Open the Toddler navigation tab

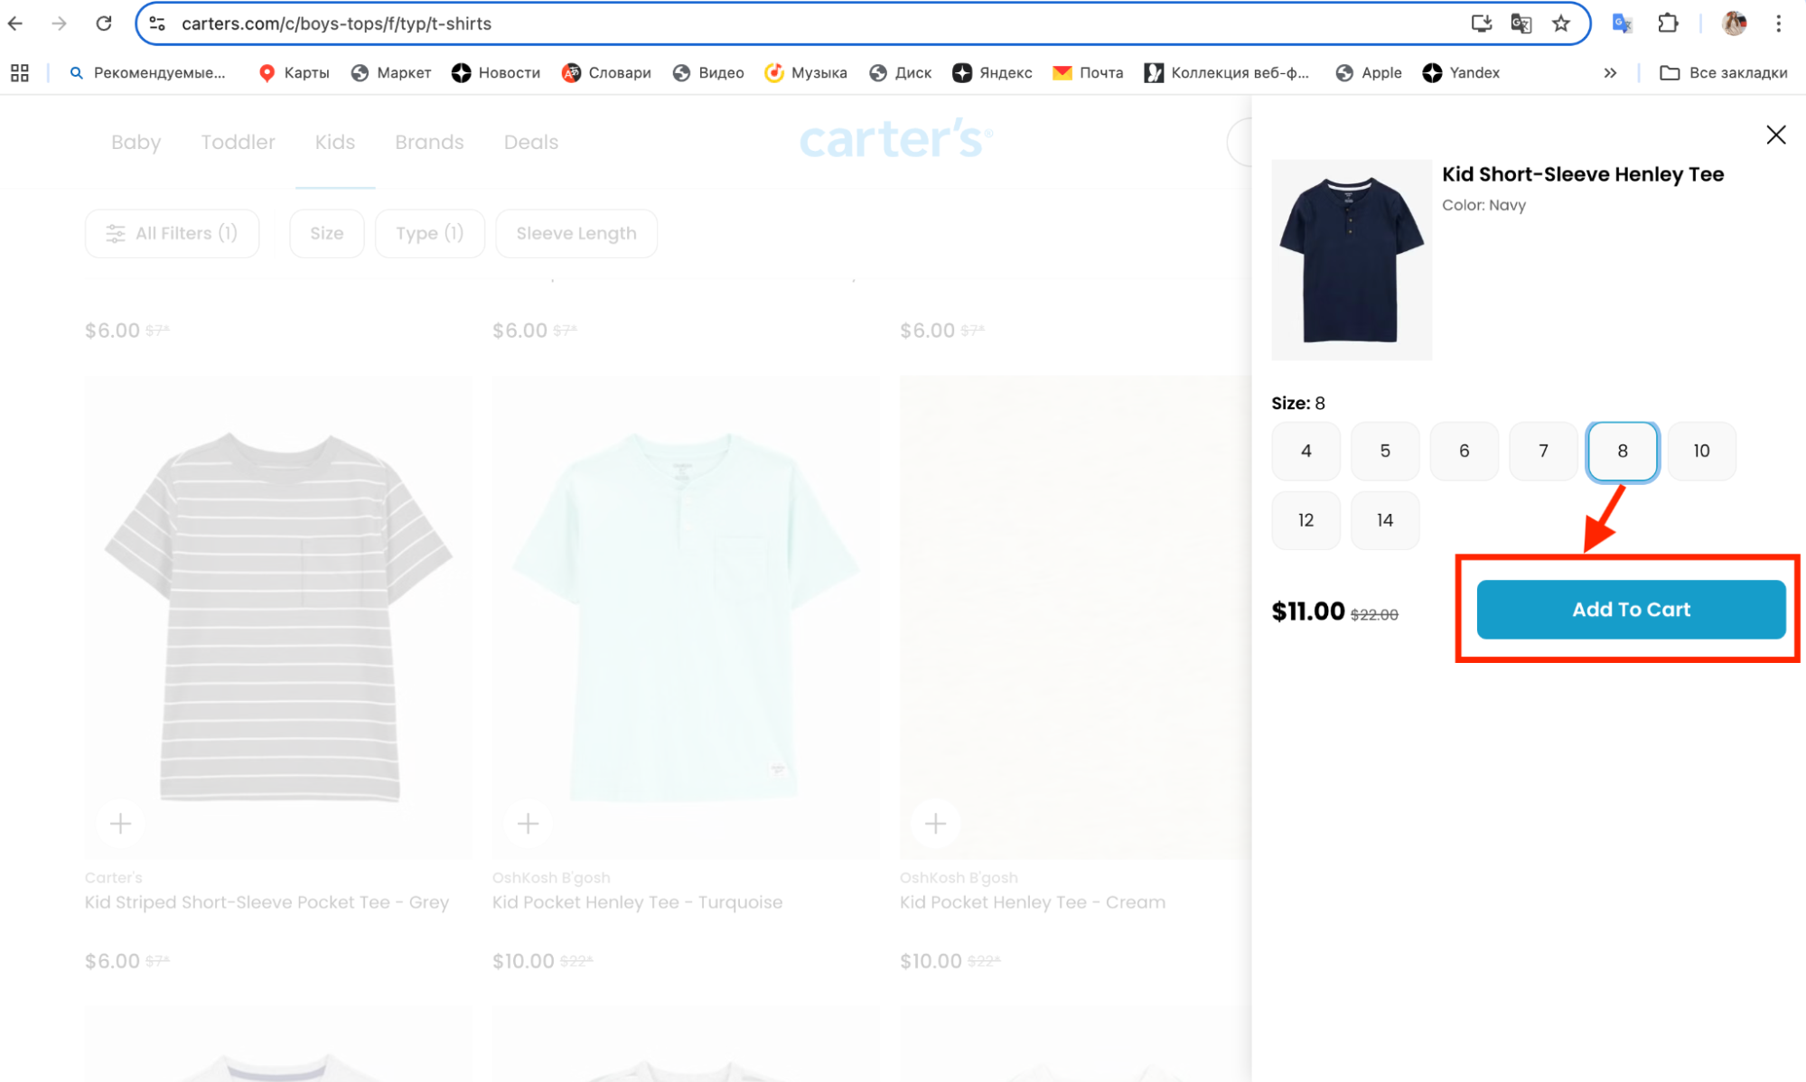click(x=238, y=142)
